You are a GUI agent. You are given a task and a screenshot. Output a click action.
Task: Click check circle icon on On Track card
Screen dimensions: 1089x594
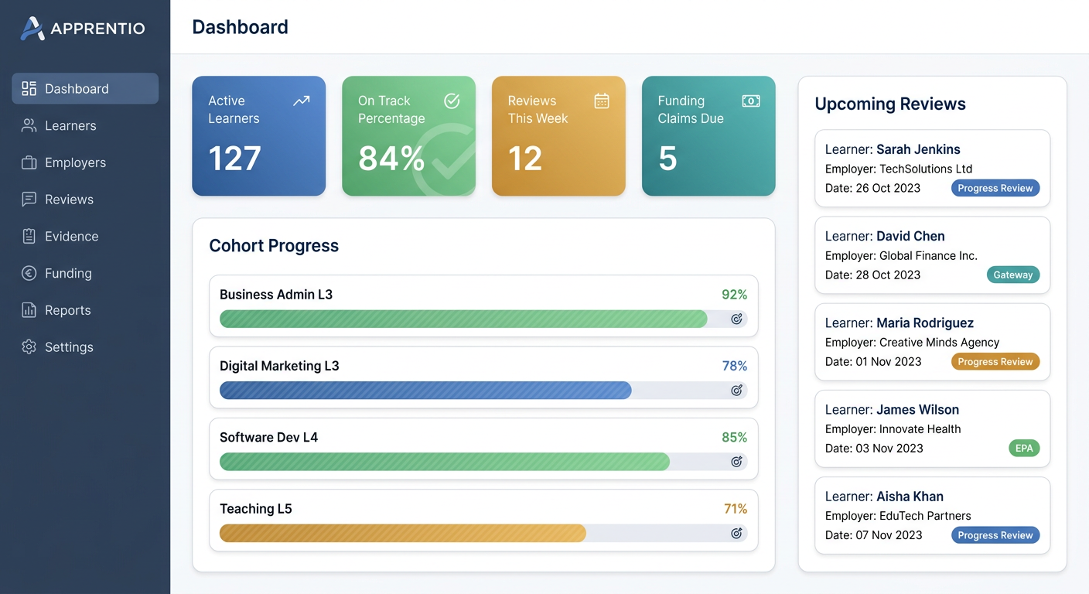[452, 101]
